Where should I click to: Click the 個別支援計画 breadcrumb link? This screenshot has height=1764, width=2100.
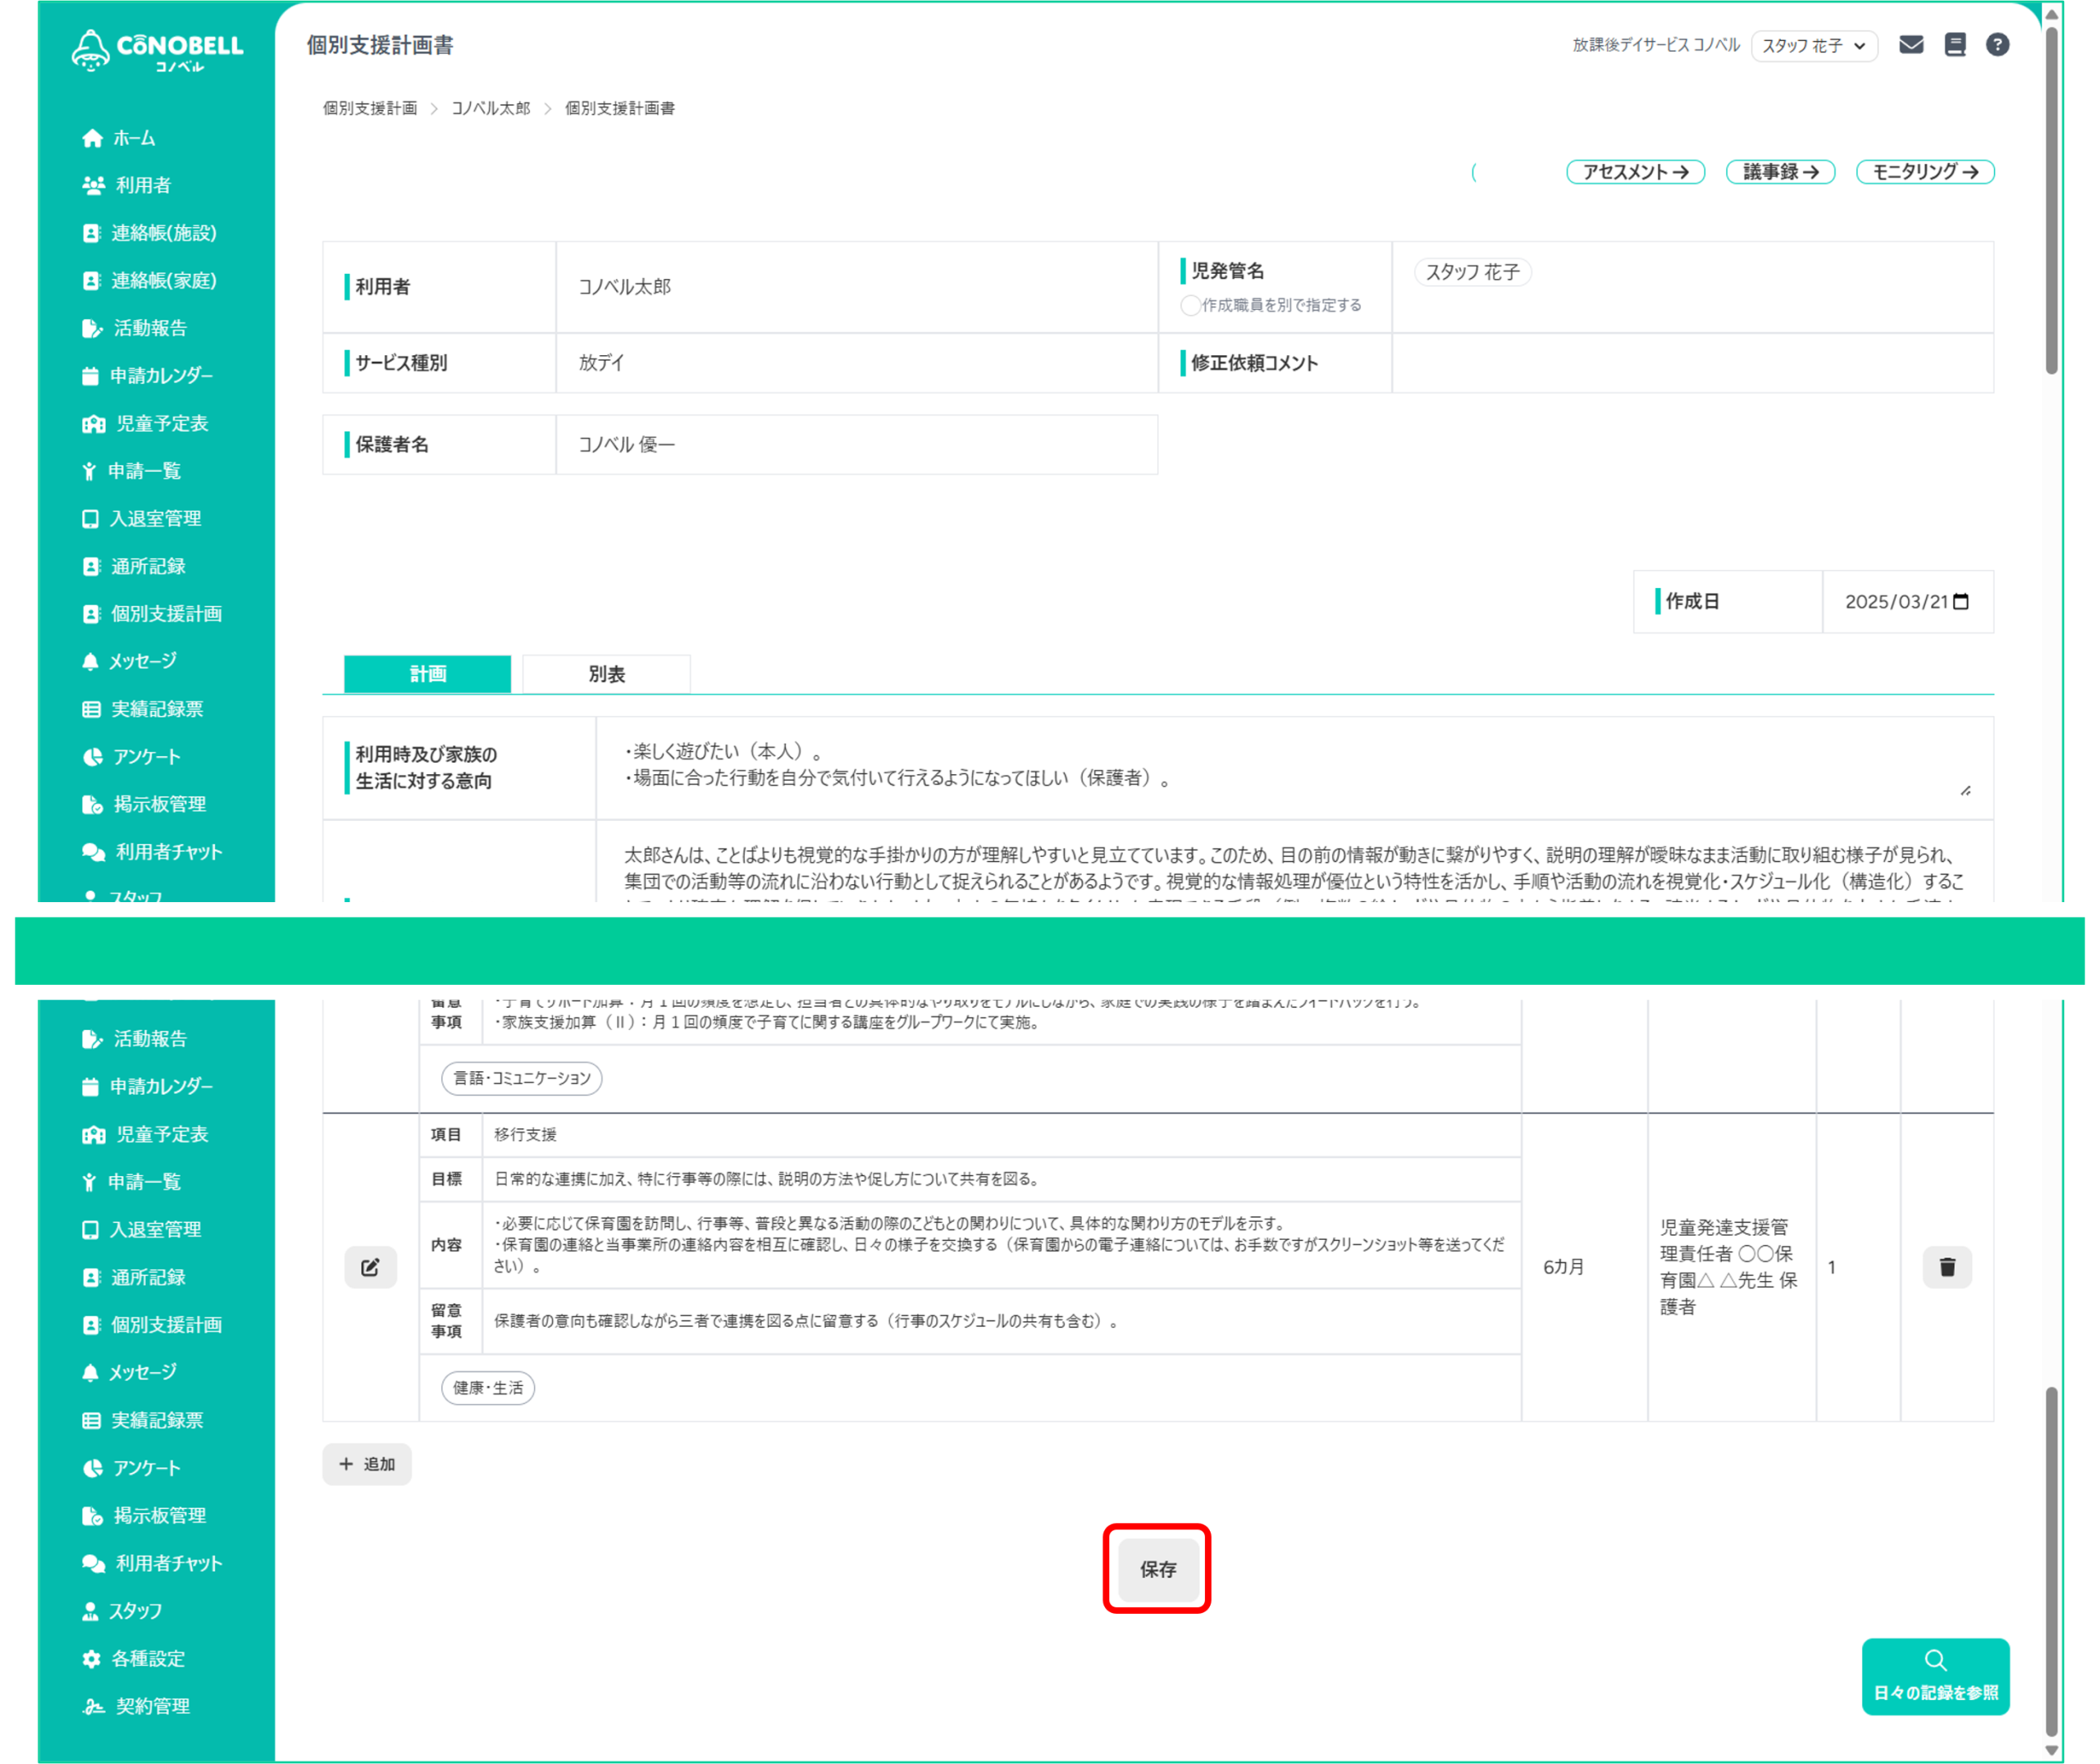click(x=370, y=108)
